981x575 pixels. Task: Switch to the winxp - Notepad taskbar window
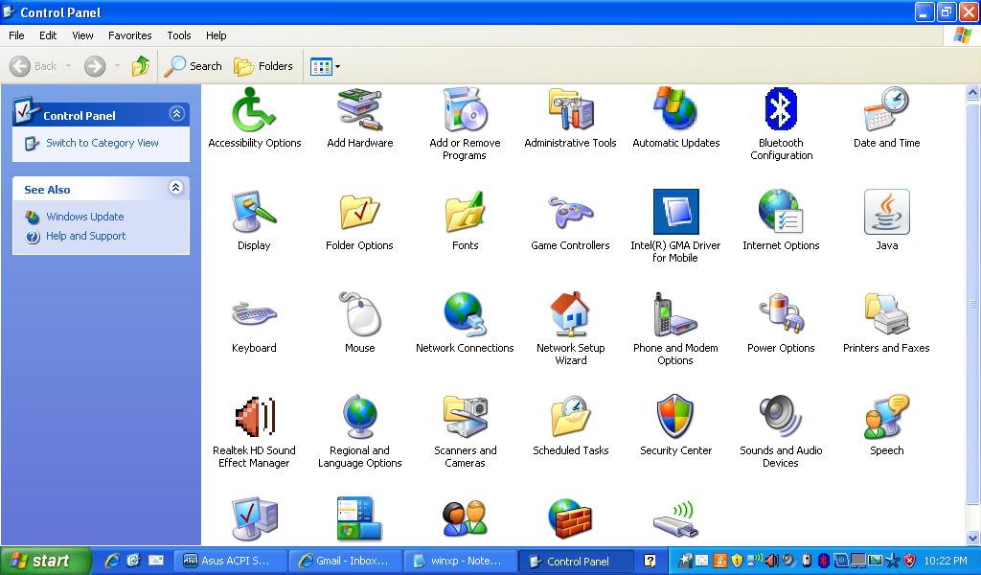(x=461, y=561)
